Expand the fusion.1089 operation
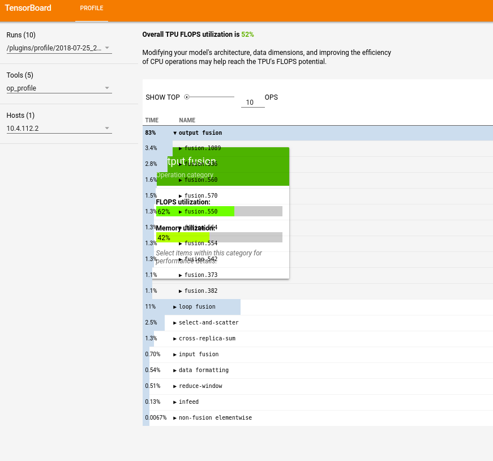Image resolution: width=493 pixels, height=461 pixels. [x=182, y=148]
